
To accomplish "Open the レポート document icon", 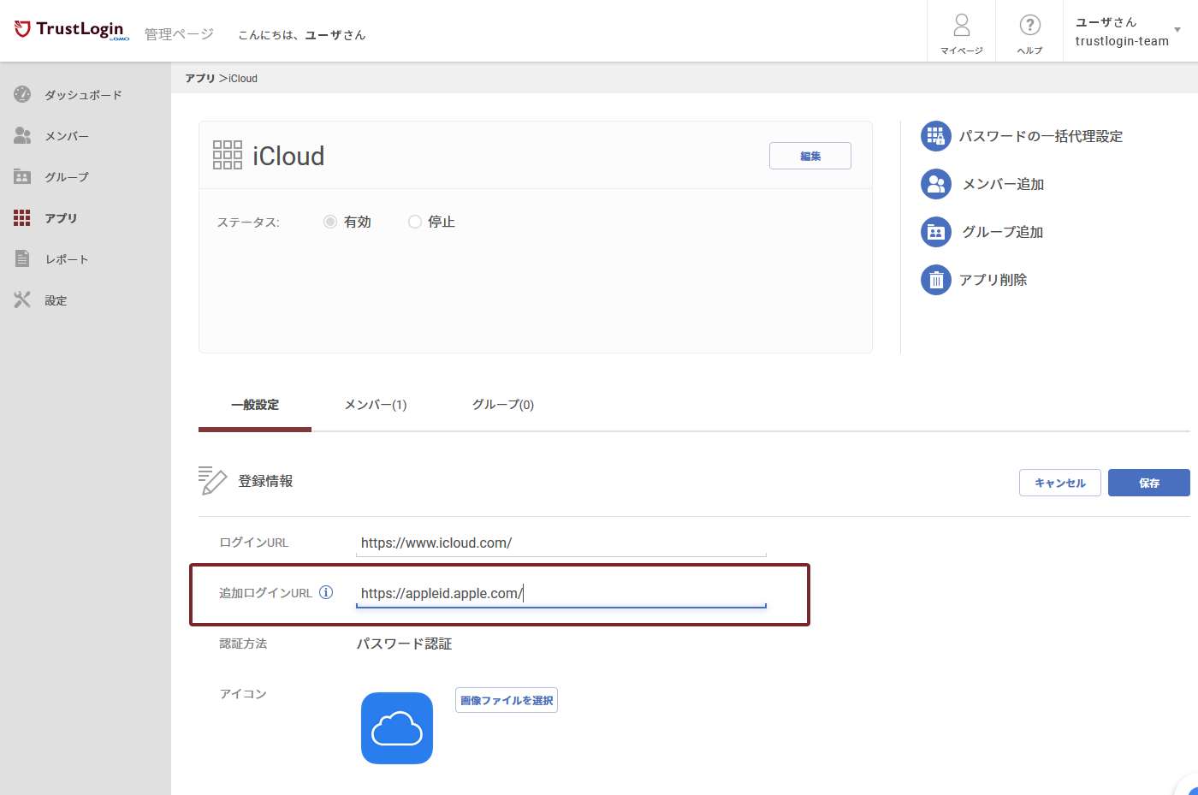I will (x=22, y=258).
